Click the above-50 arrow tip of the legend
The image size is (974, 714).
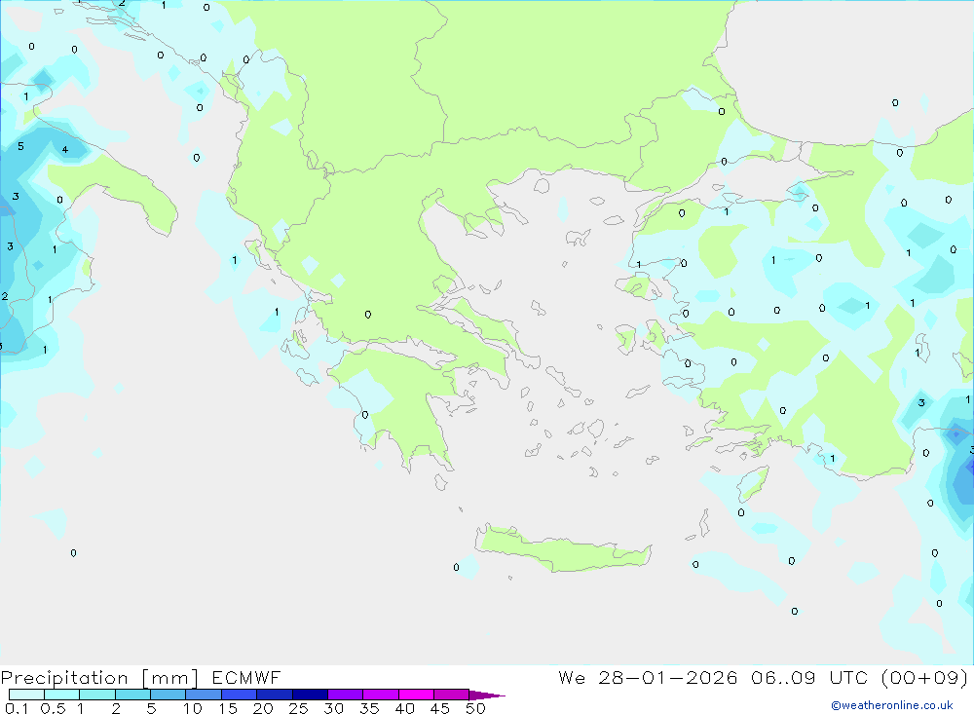[x=486, y=695]
